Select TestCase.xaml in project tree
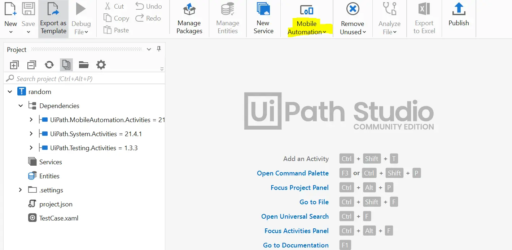 click(x=58, y=218)
